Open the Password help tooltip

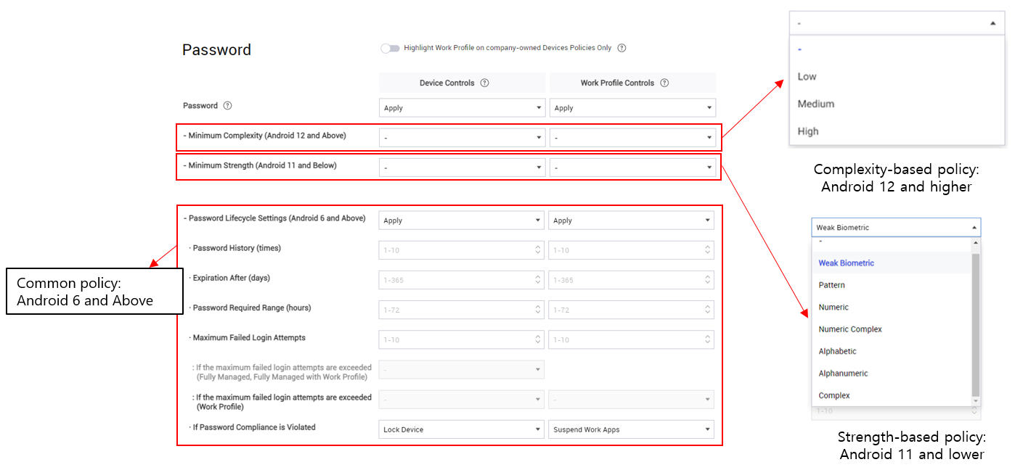pyautogui.click(x=227, y=105)
